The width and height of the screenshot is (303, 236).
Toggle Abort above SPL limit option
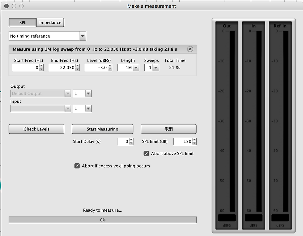coord(146,153)
